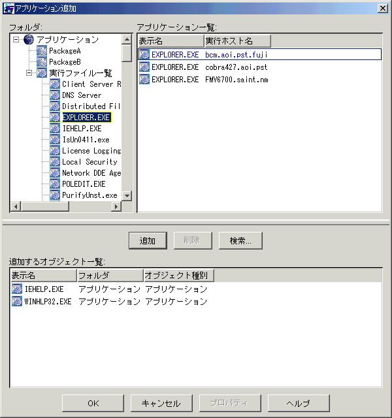Click the WINHLP32.EXE icon in objects list
Viewport: 392px width, 418px height.
17,302
